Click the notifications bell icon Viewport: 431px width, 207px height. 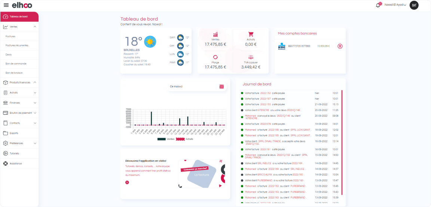coord(378,5)
